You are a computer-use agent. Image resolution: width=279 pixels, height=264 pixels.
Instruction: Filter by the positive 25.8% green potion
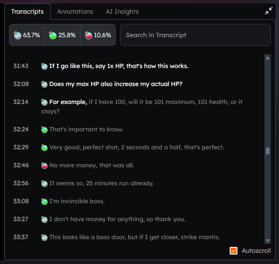point(62,35)
